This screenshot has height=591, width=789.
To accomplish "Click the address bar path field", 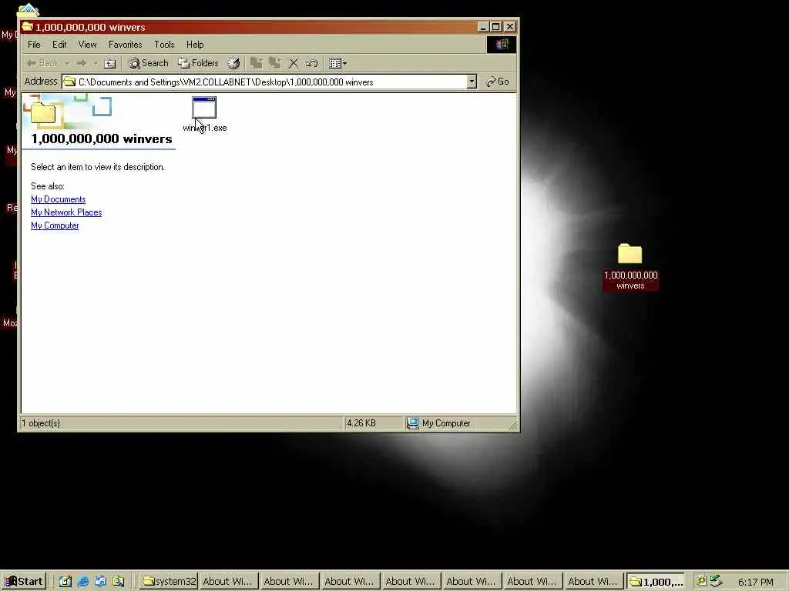I will coord(265,82).
